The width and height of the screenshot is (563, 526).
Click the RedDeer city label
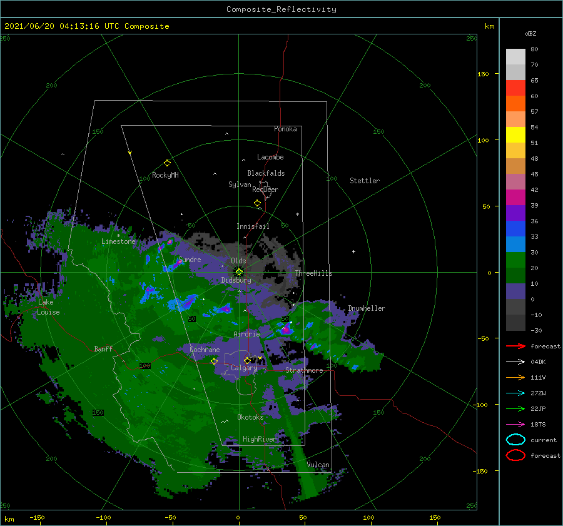(265, 190)
